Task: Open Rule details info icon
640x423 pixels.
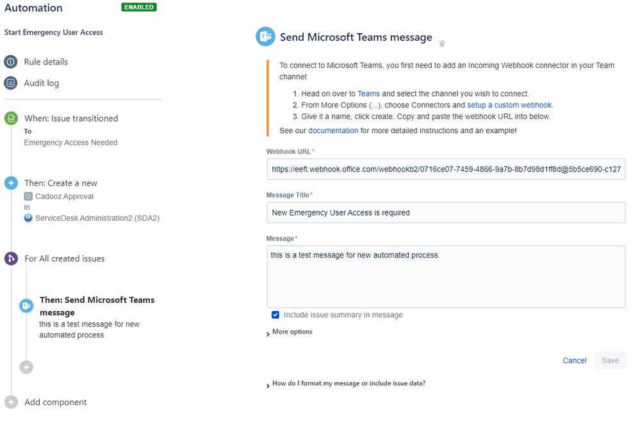Action: click(x=11, y=61)
